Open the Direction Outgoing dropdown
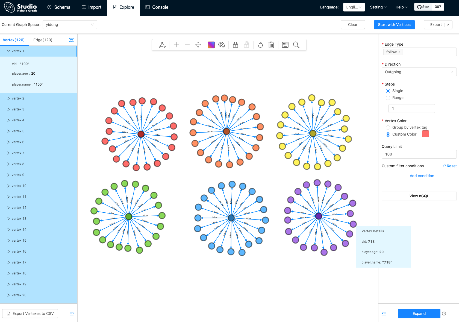The image size is (459, 322). click(x=419, y=72)
